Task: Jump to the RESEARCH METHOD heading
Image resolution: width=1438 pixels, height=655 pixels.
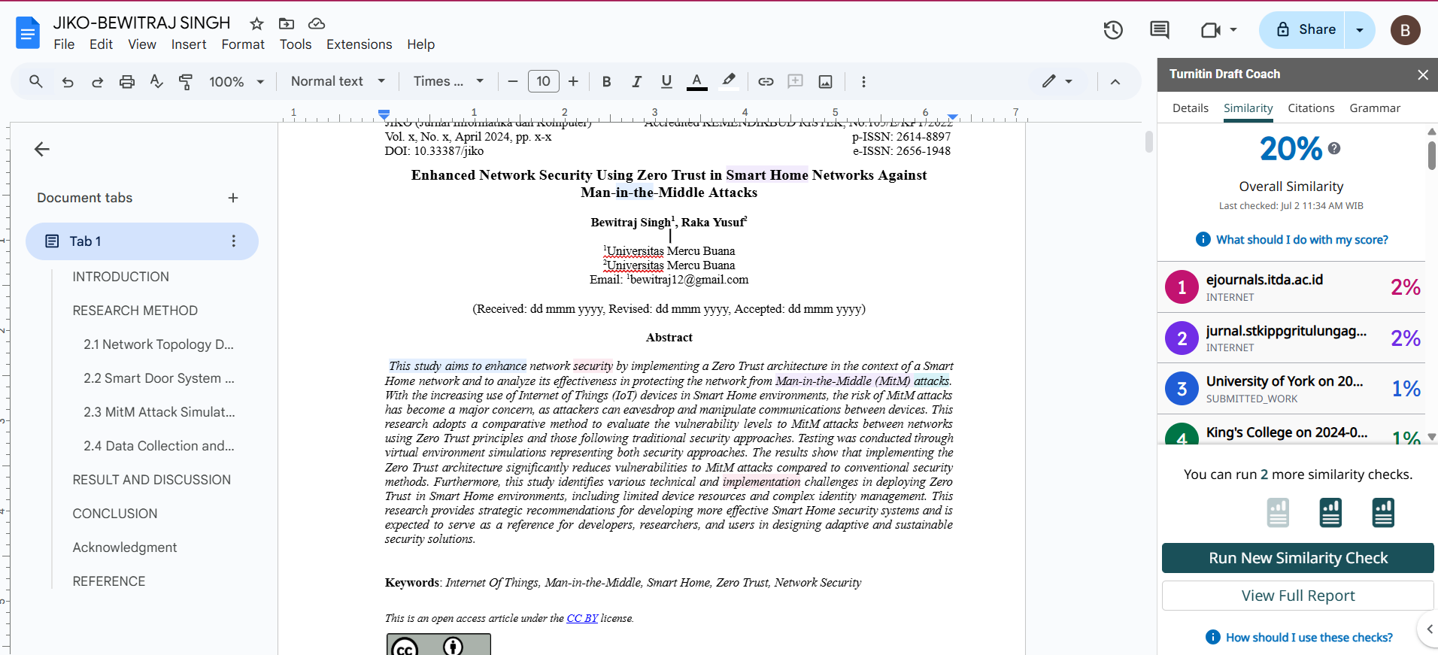Action: (x=135, y=311)
